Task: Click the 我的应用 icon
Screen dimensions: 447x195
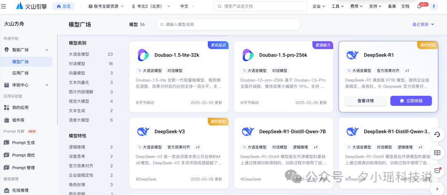Action: pos(7,107)
